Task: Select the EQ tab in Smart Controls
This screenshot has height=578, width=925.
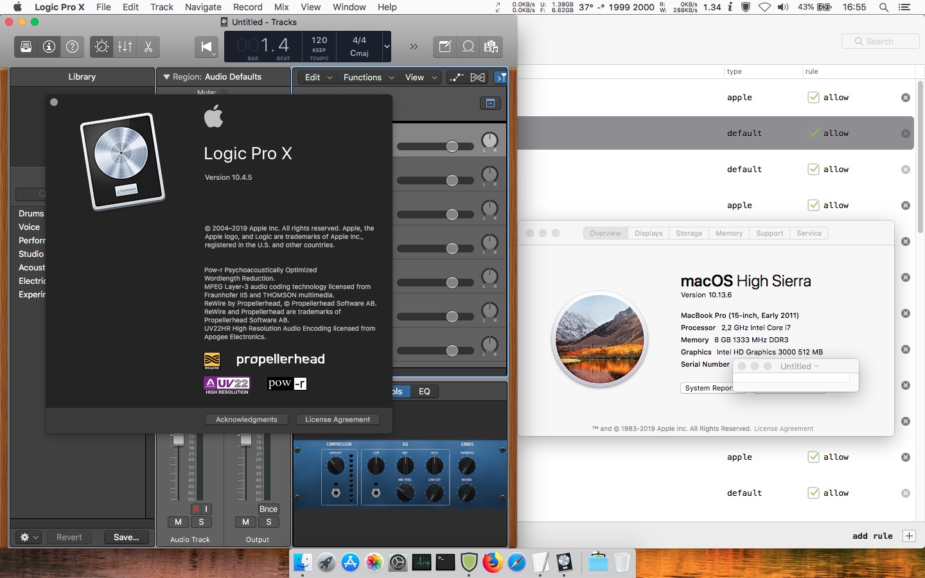Action: [x=425, y=391]
